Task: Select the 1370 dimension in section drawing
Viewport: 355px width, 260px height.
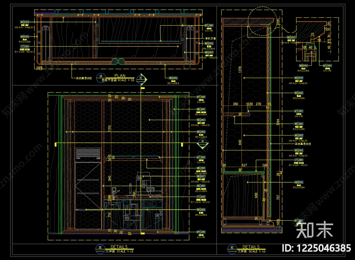Action: point(240,69)
